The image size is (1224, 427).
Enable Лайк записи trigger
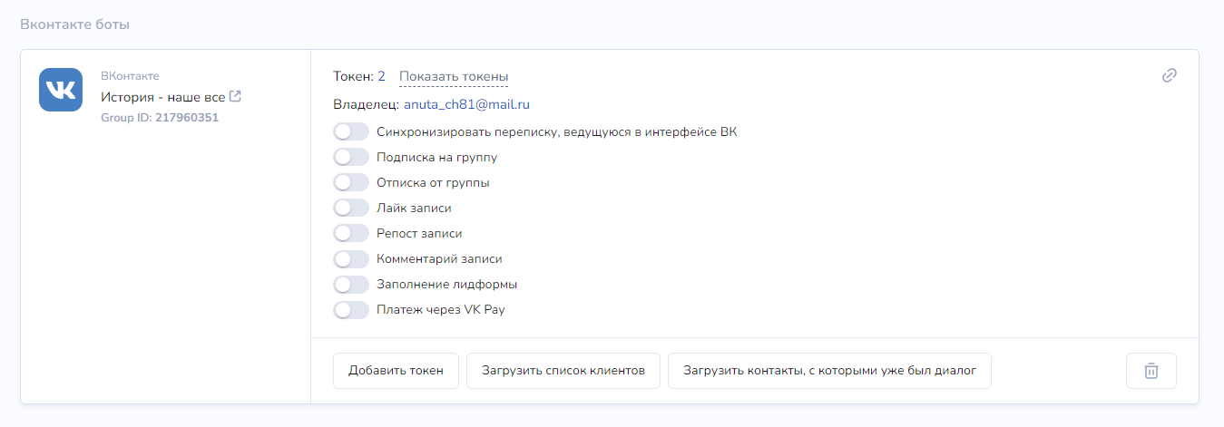coord(351,208)
